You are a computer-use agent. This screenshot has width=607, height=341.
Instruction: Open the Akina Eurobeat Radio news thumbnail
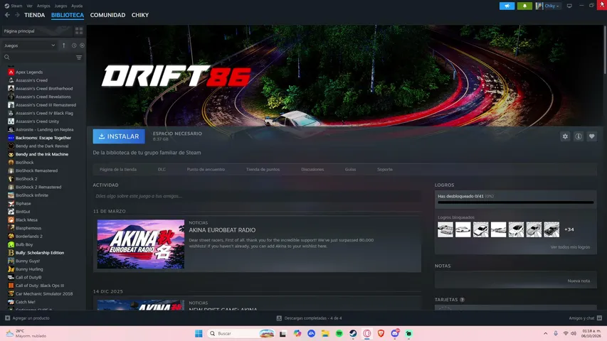pos(140,244)
